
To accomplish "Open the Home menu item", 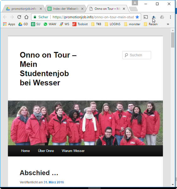I will point(25,151).
